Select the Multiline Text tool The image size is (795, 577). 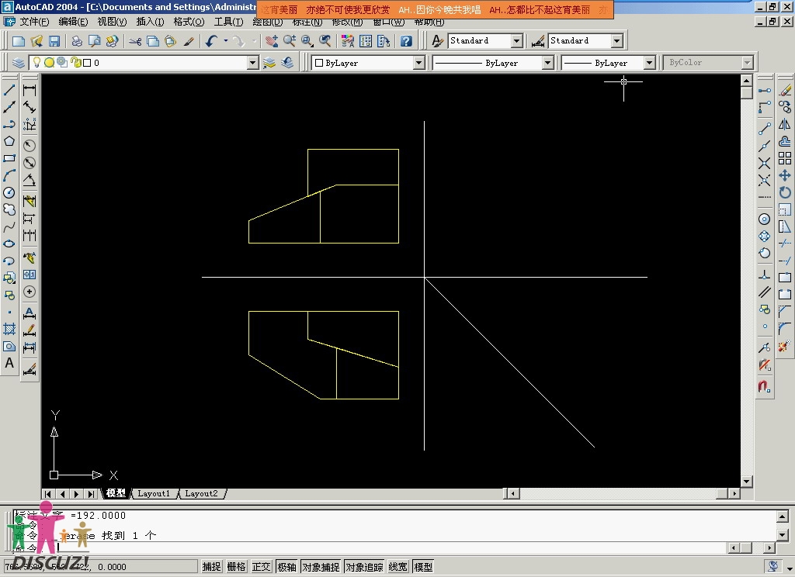pyautogui.click(x=9, y=363)
